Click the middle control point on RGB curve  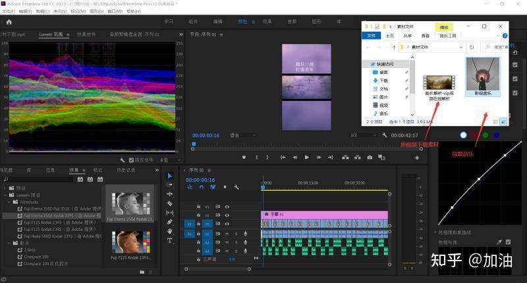(x=479, y=179)
